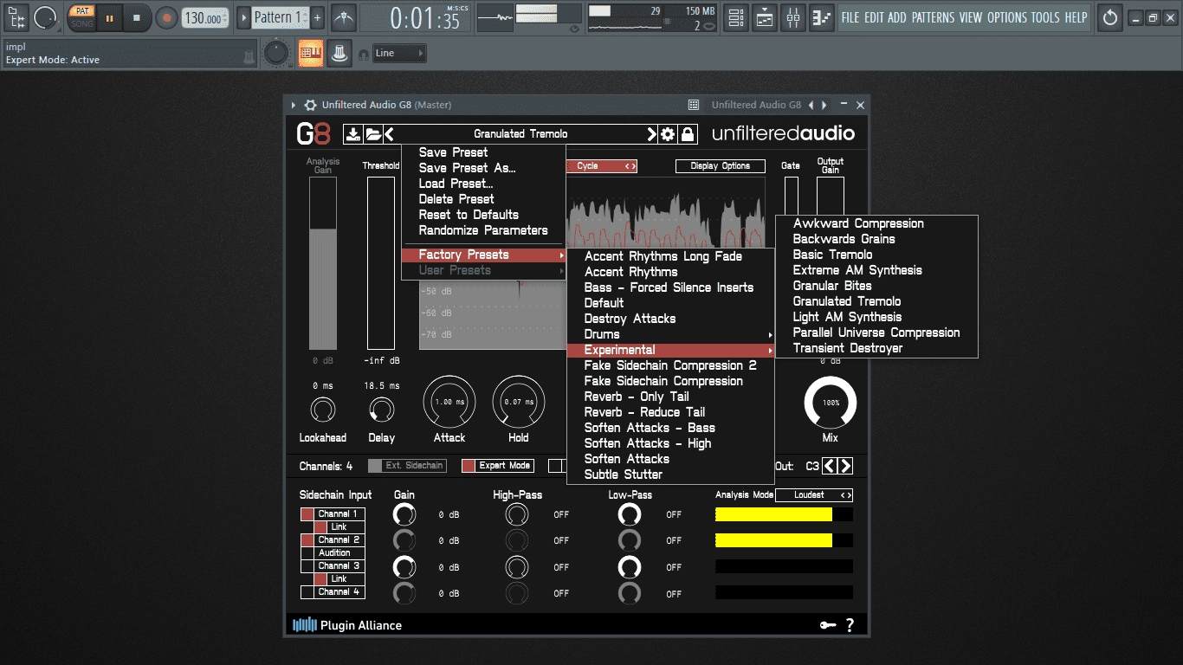The height and width of the screenshot is (665, 1183).
Task: Pick the Backwards Grains preset
Action: click(x=844, y=239)
